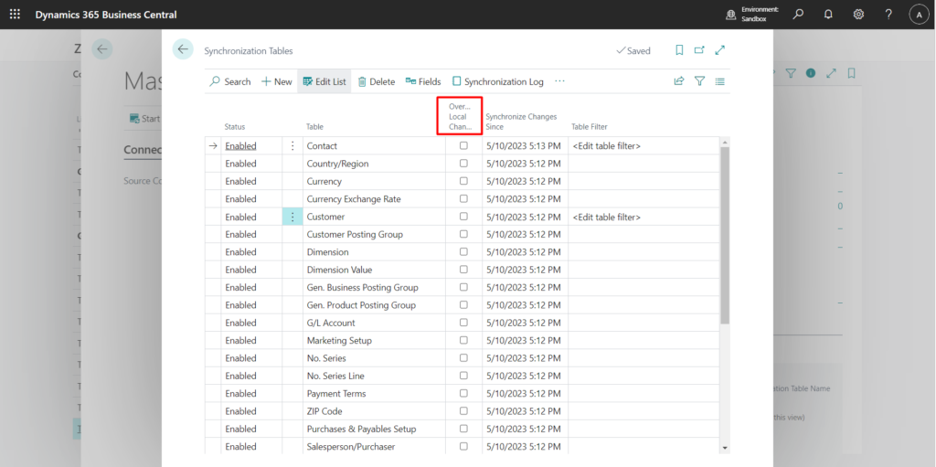936x467 pixels.
Task: Sort by the Status column header
Action: tap(235, 127)
